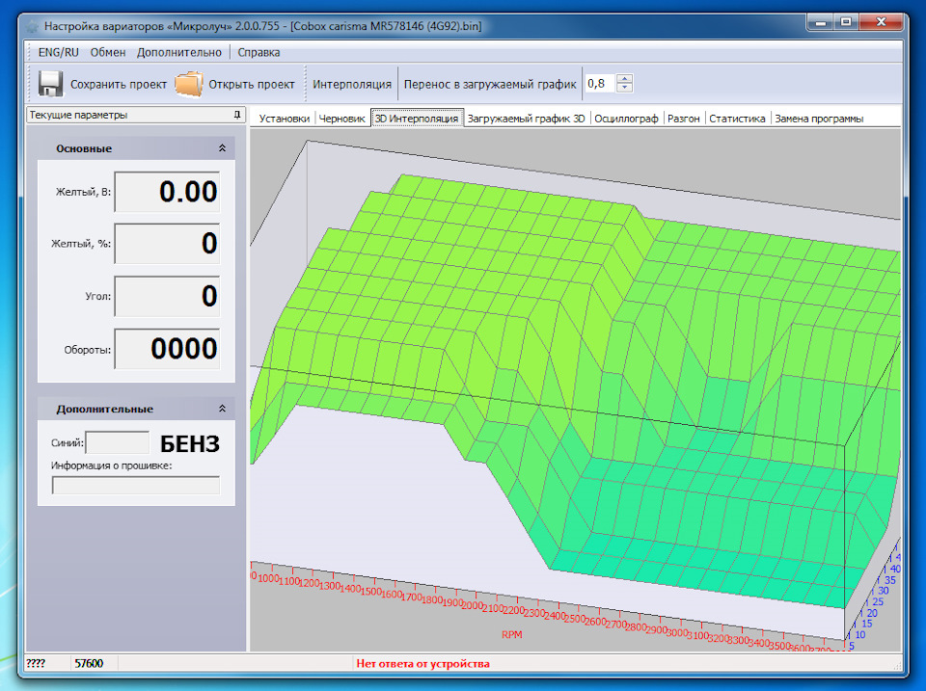The width and height of the screenshot is (926, 691).
Task: Switch to the Установки tab
Action: 285,119
